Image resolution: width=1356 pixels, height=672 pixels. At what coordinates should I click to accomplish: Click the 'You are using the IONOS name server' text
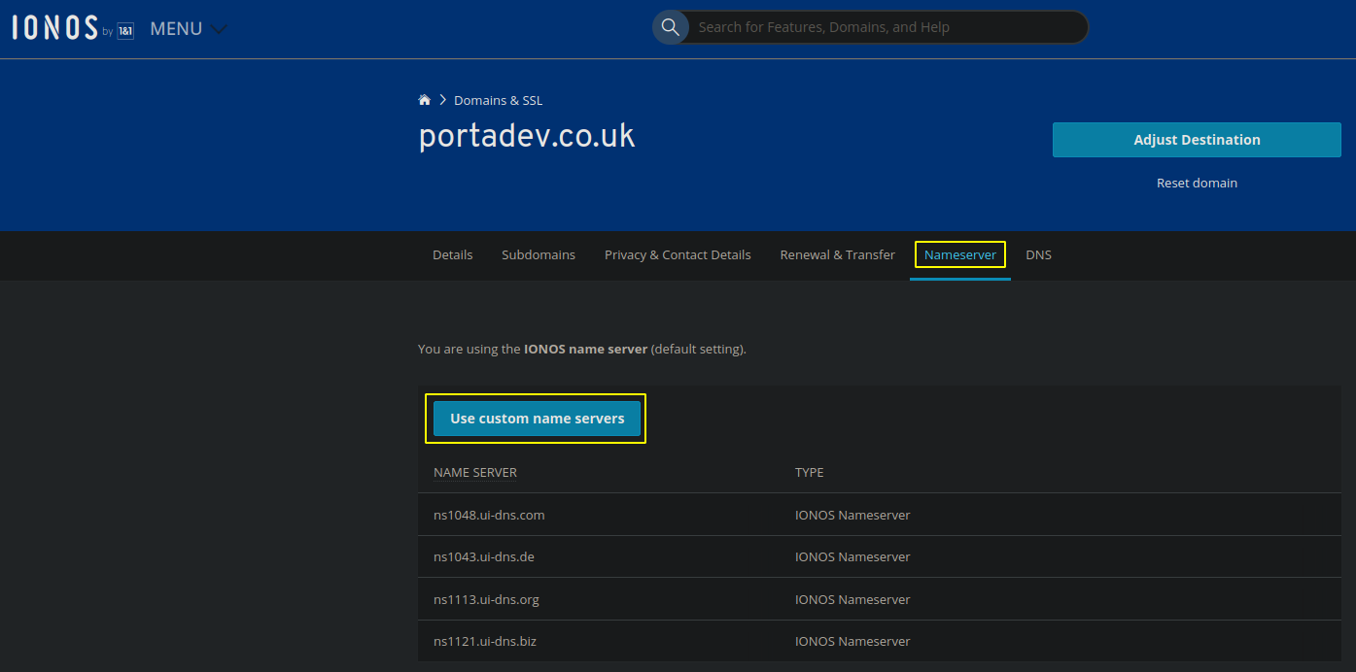pos(582,349)
